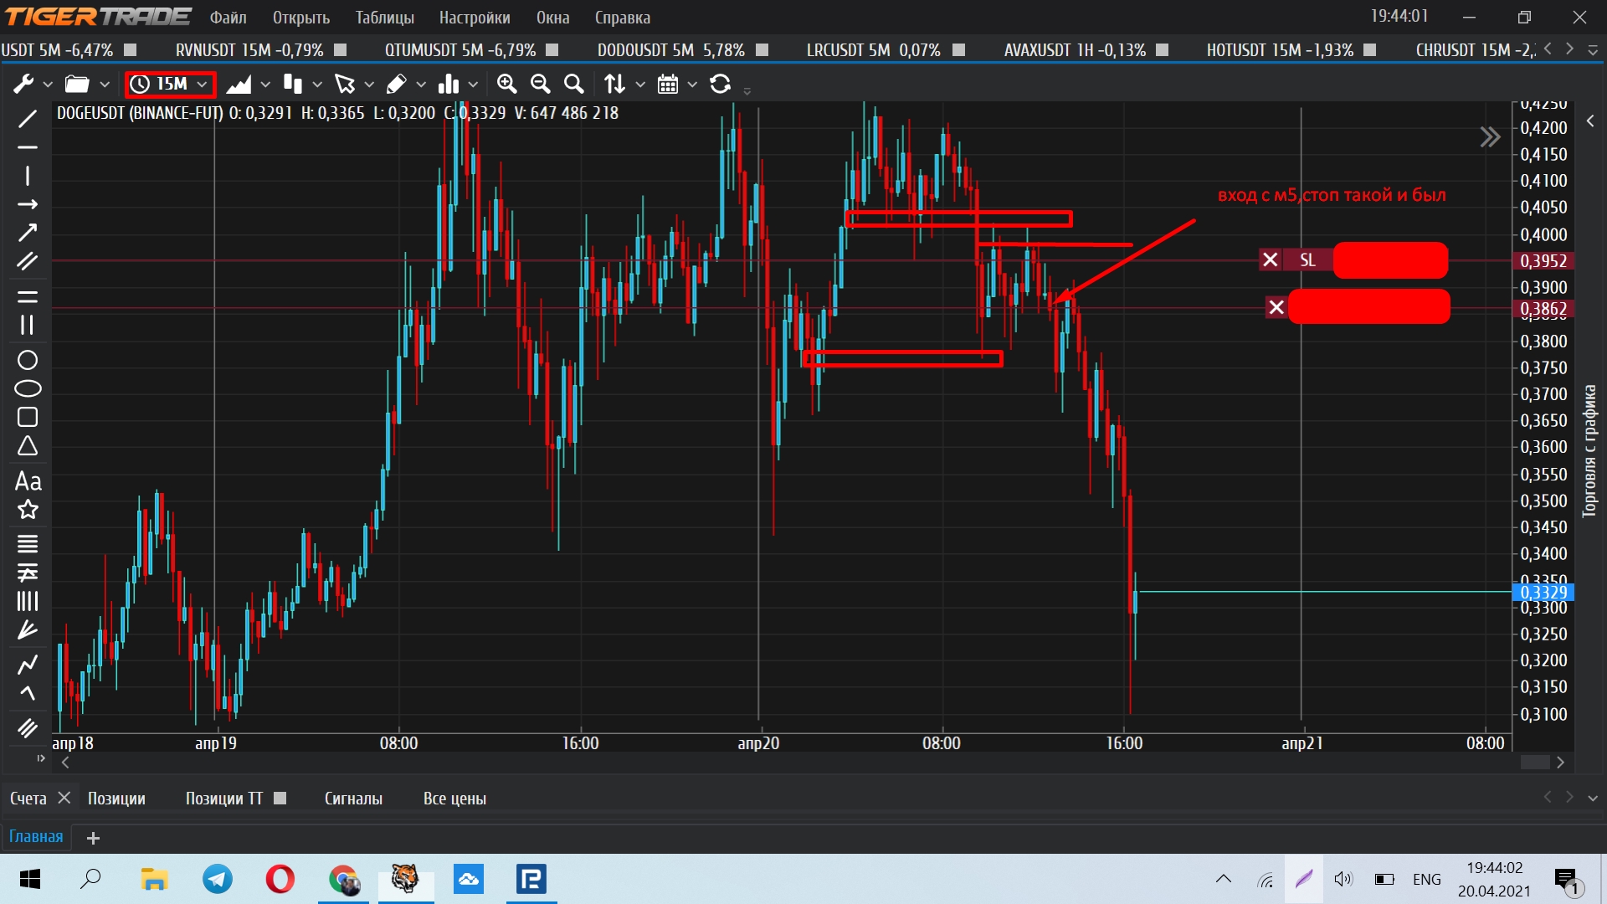Open Telegram from the taskbar
This screenshot has width=1607, height=904.
point(218,880)
